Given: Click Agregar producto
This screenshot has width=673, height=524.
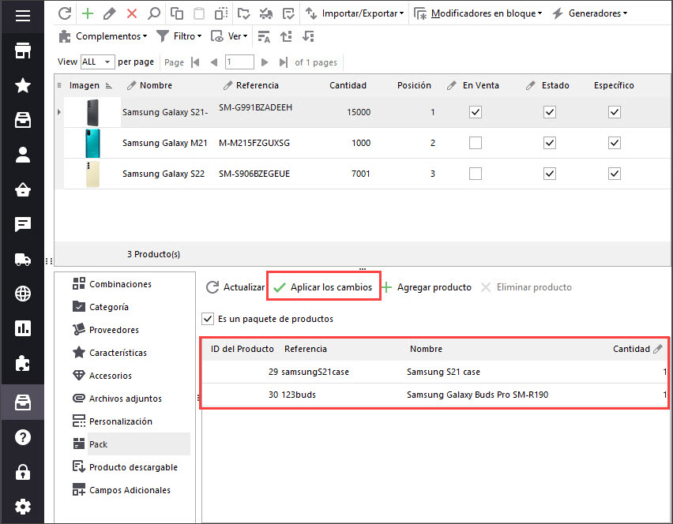Looking at the screenshot, I should pos(427,287).
